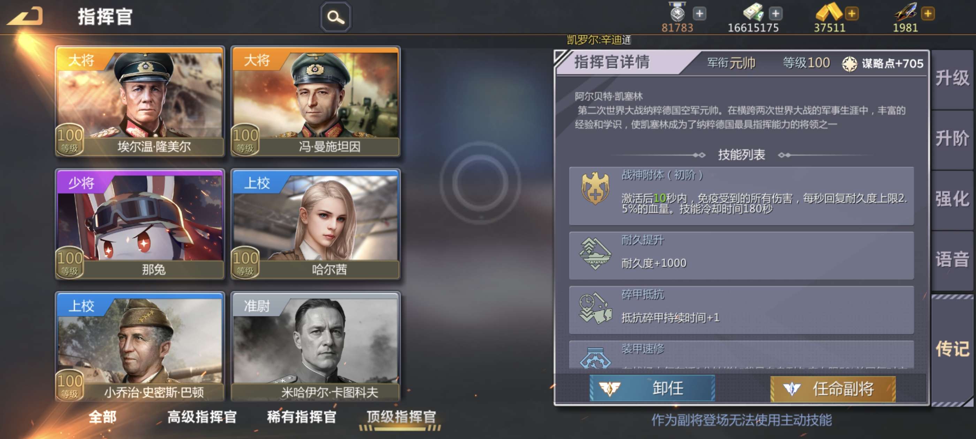
Task: Open the 升级 side tab
Action: tap(952, 78)
